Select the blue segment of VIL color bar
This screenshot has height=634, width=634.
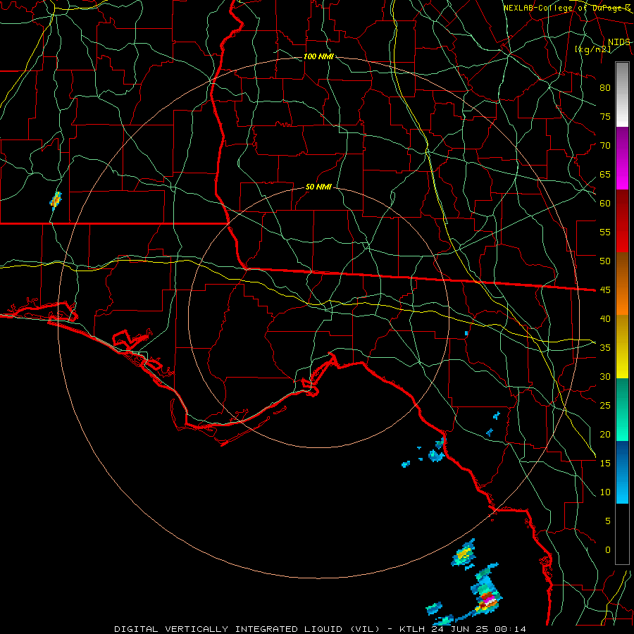click(x=622, y=472)
